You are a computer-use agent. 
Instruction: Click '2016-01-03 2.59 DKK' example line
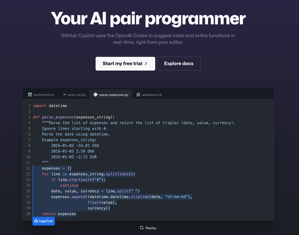[73, 151]
